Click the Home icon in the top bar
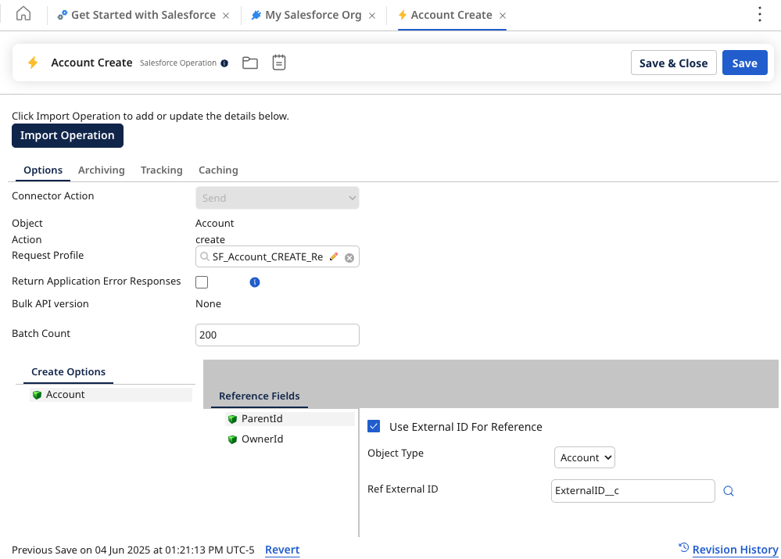Viewport: 781px width, 559px height. (x=22, y=14)
